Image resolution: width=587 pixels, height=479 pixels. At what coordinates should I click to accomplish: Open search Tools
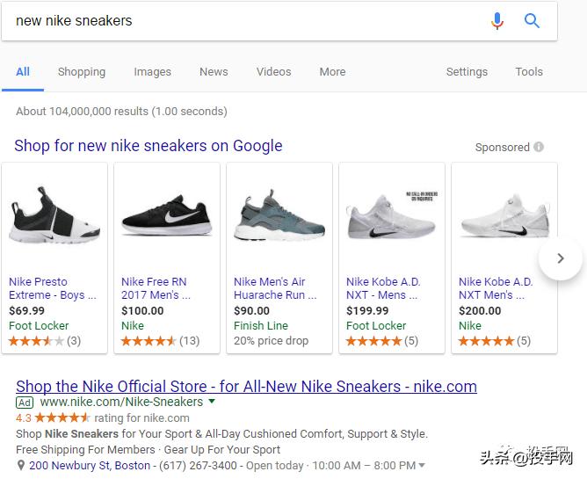pos(529,72)
